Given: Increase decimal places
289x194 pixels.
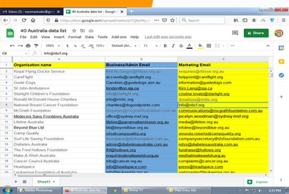Looking at the screenshot, I should (91, 46).
